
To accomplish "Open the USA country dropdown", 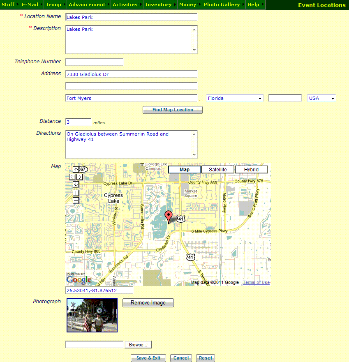I will [321, 98].
